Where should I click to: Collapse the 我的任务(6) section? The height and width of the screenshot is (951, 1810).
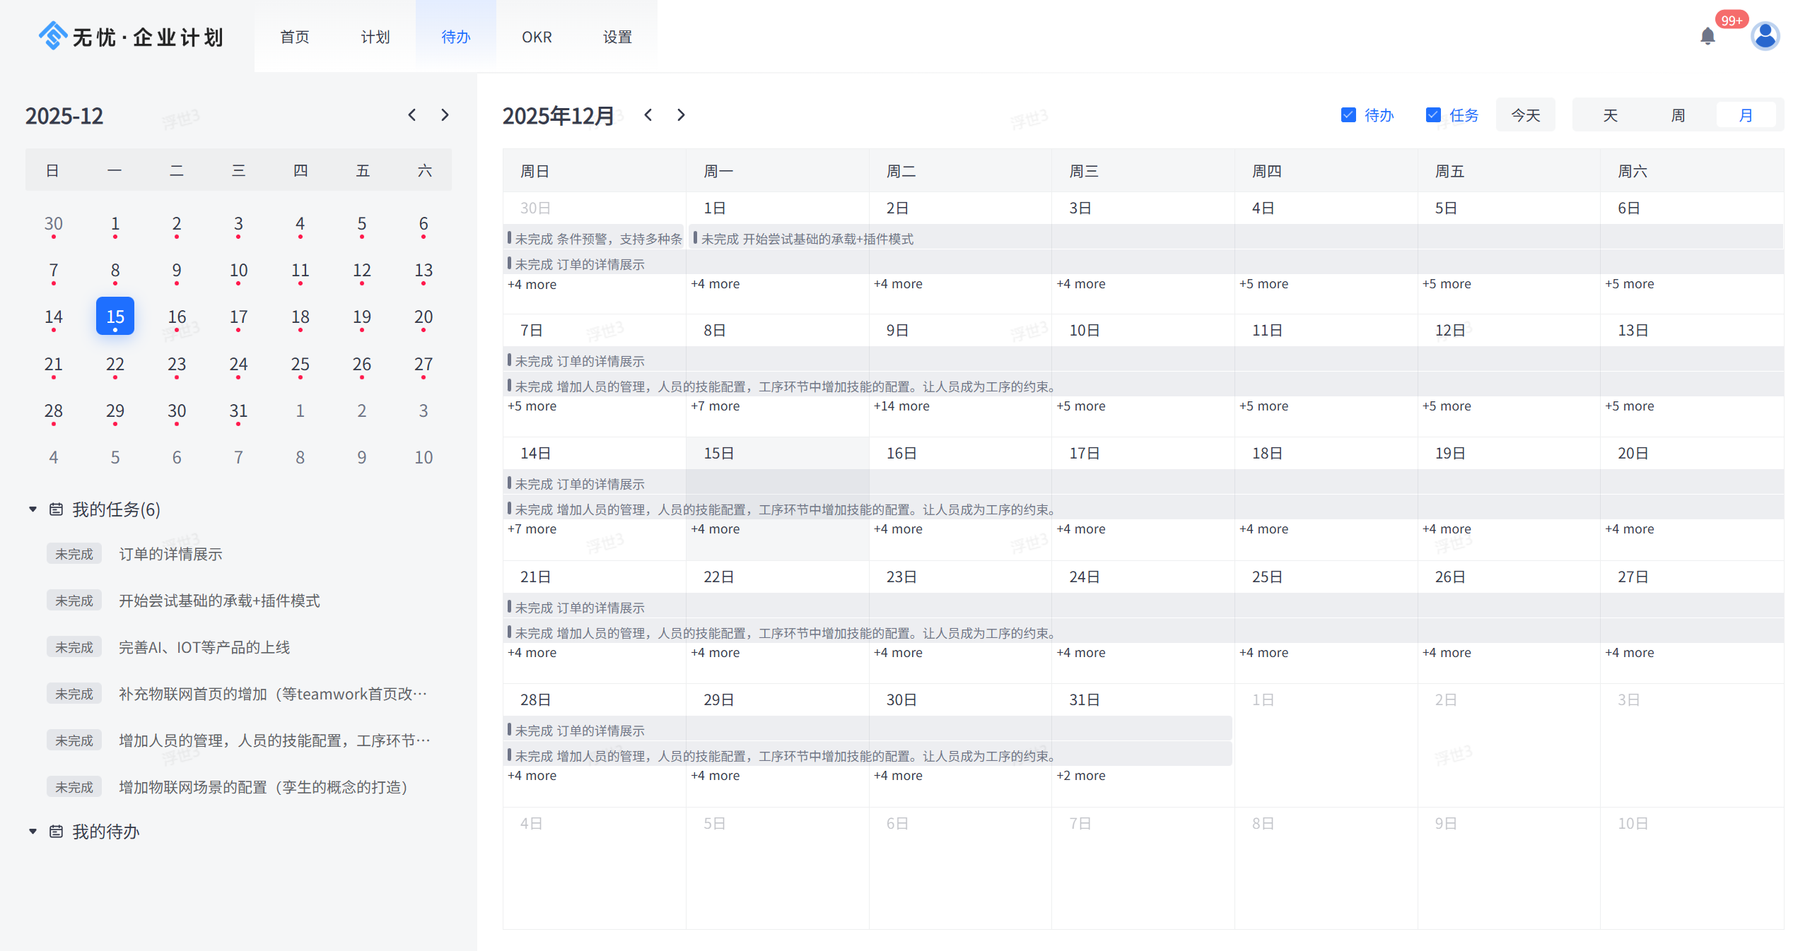pos(33,509)
